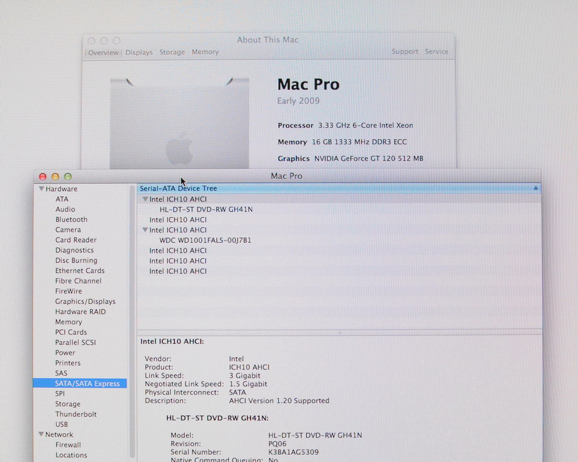
Task: Open the Memory tab in About This Mac
Action: click(x=205, y=52)
